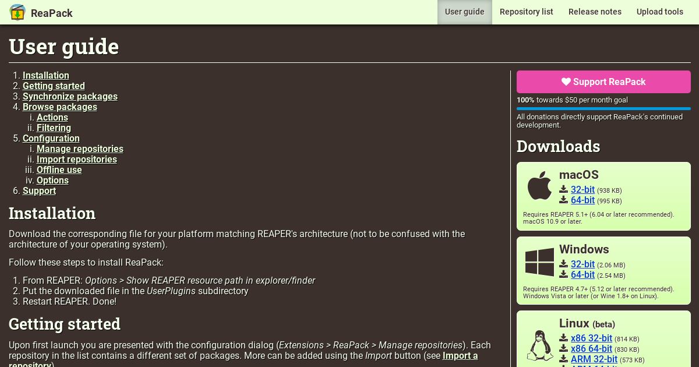Viewport: 699px width, 367px height.
Task: Download the Windows 32-bit build
Action: tap(582, 264)
